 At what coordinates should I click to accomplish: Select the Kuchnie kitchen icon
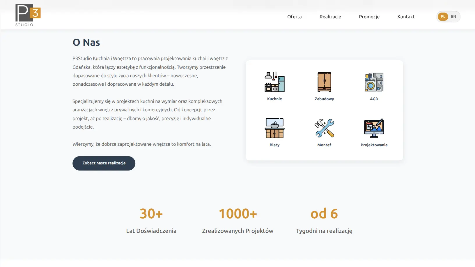[274, 82]
